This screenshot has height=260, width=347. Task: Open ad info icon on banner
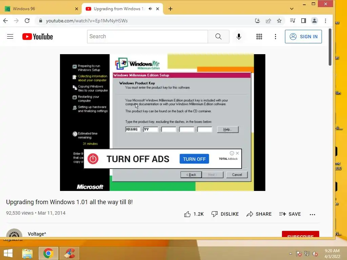pyautogui.click(x=232, y=153)
